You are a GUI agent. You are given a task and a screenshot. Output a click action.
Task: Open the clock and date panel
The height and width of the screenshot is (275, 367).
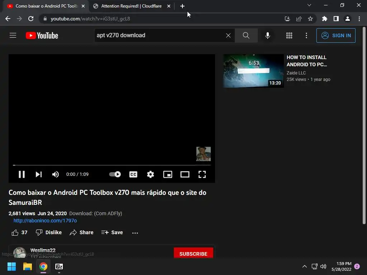pos(342,266)
